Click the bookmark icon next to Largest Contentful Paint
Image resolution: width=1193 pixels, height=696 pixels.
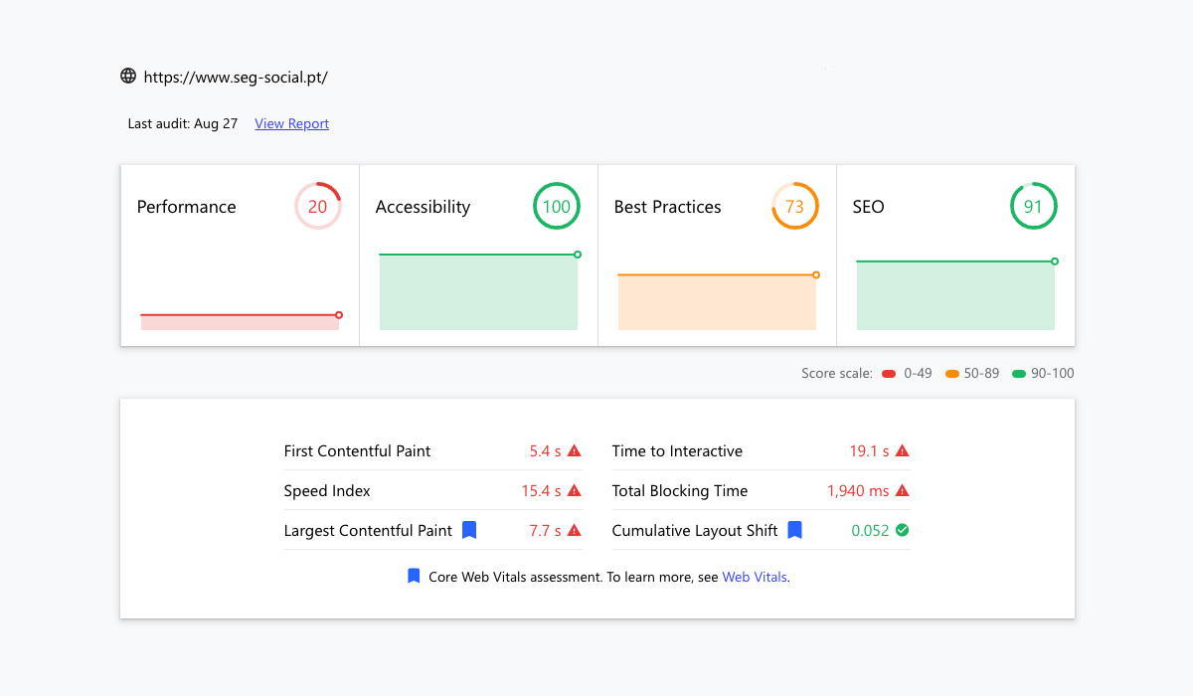coord(469,530)
